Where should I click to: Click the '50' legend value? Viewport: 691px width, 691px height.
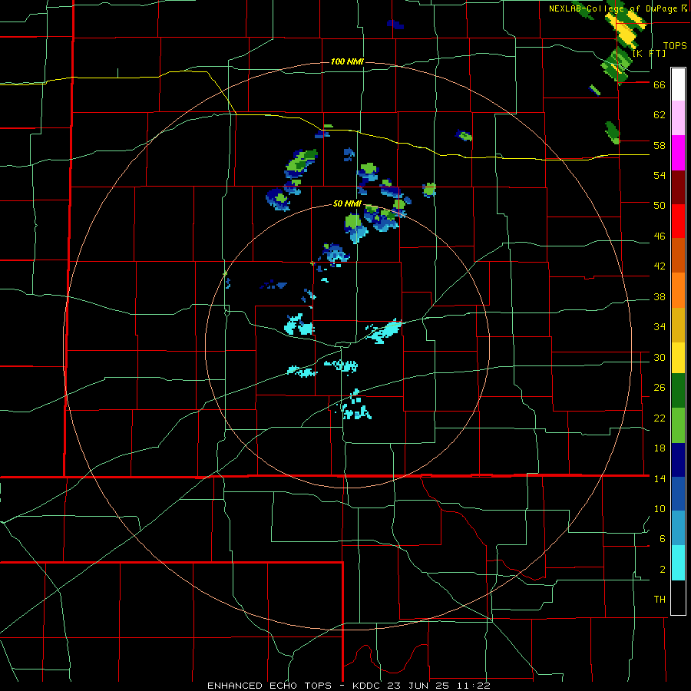(660, 206)
